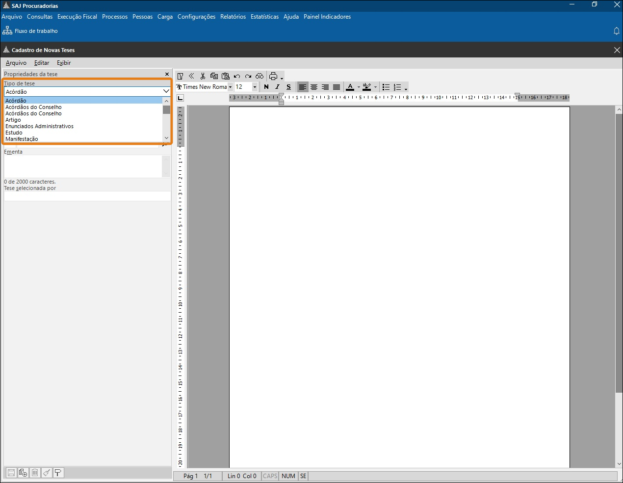Open the Carga menu
Screen dimensions: 623x483
tap(165, 17)
